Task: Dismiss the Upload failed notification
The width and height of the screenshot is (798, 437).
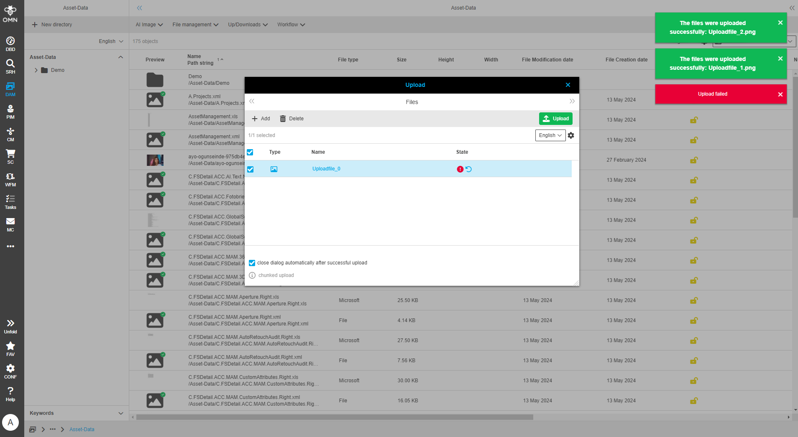Action: (780, 94)
